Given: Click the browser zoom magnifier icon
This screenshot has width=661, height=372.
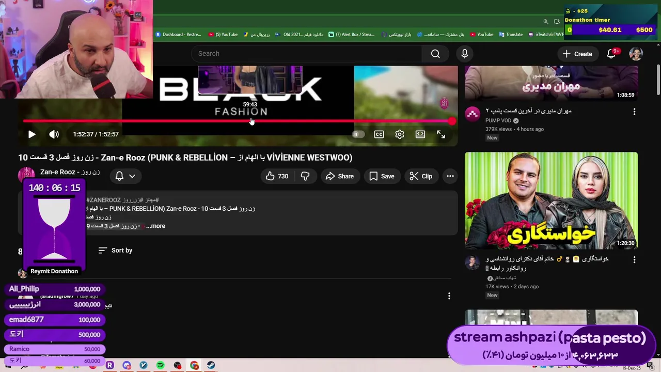Looking at the screenshot, I should pyautogui.click(x=546, y=22).
